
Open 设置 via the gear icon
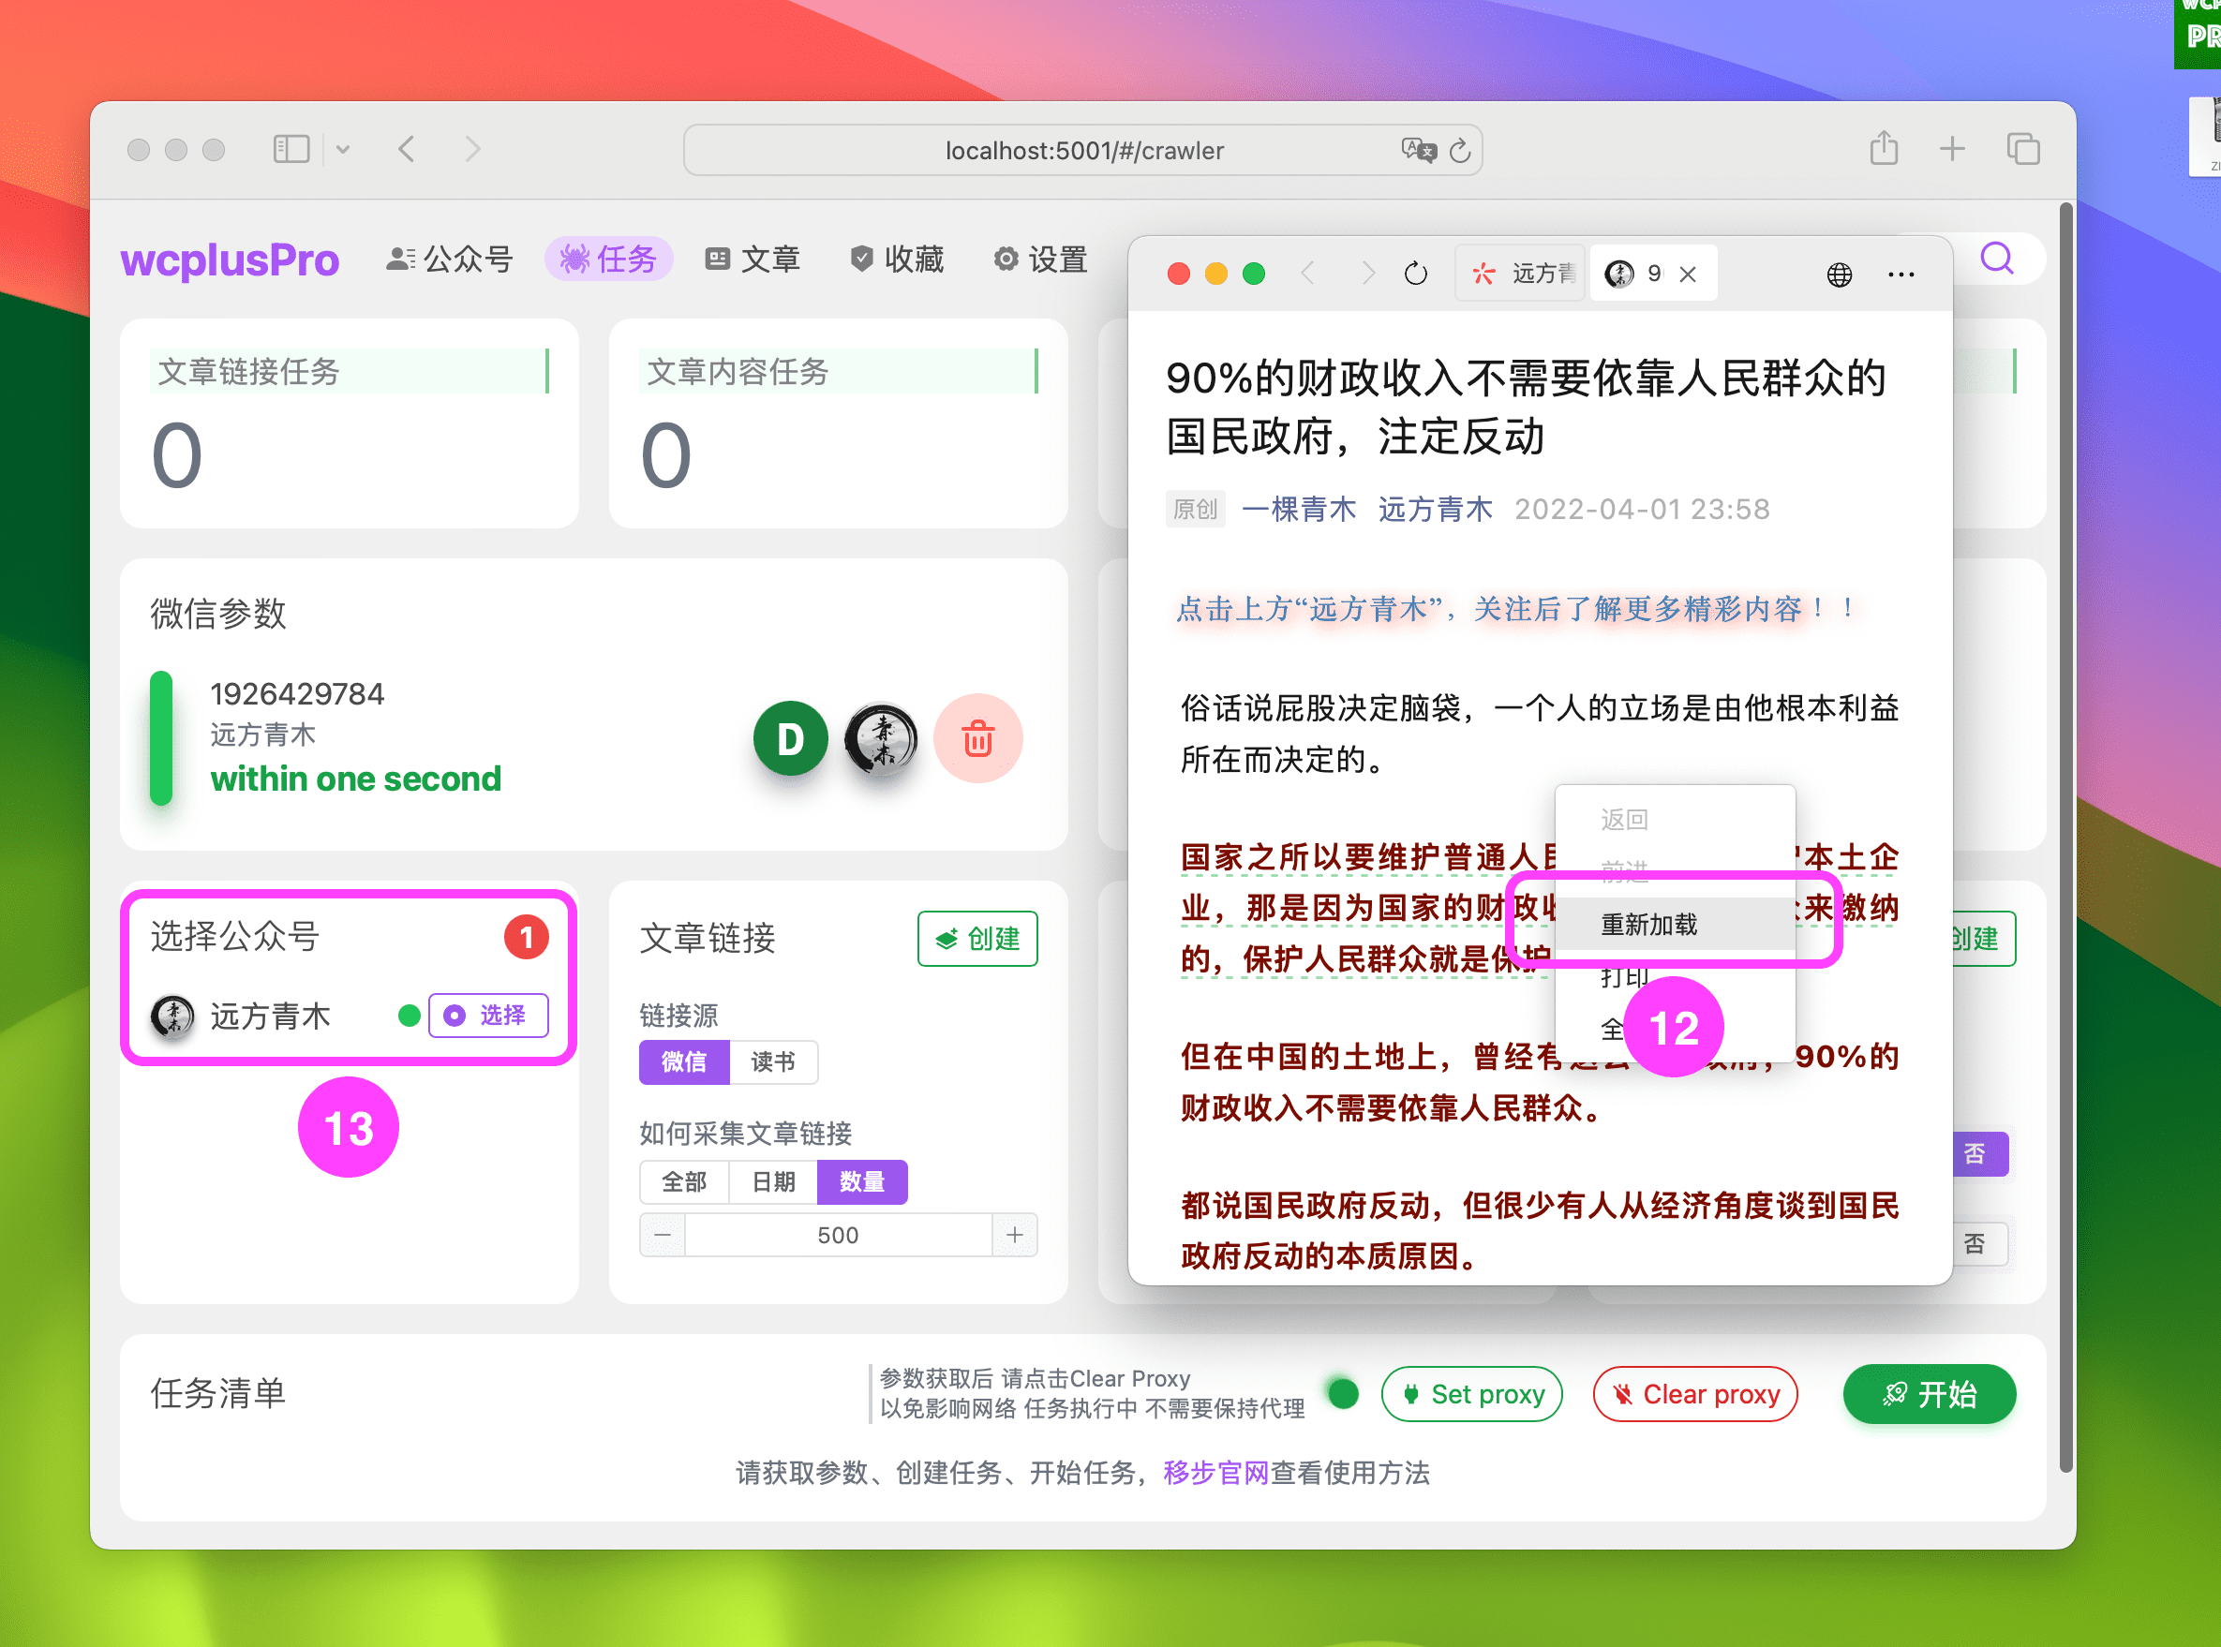(x=1039, y=260)
